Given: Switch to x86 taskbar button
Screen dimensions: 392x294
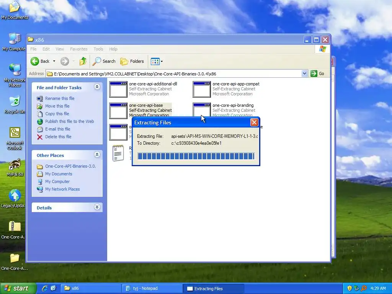Looking at the screenshot, I should point(91,289).
